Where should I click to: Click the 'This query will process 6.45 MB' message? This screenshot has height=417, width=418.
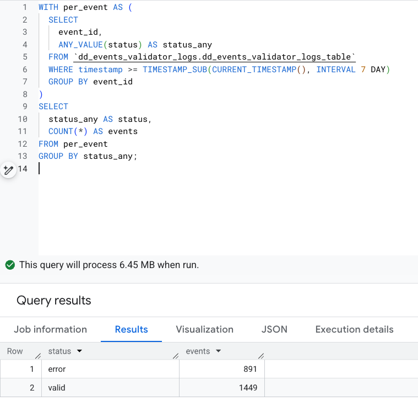click(109, 265)
